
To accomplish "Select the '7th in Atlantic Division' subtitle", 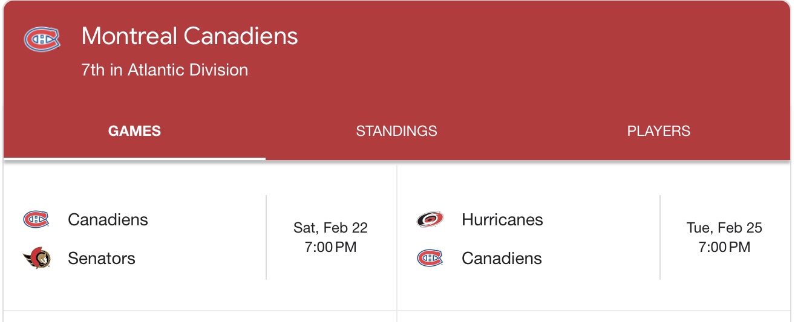I will pos(165,70).
